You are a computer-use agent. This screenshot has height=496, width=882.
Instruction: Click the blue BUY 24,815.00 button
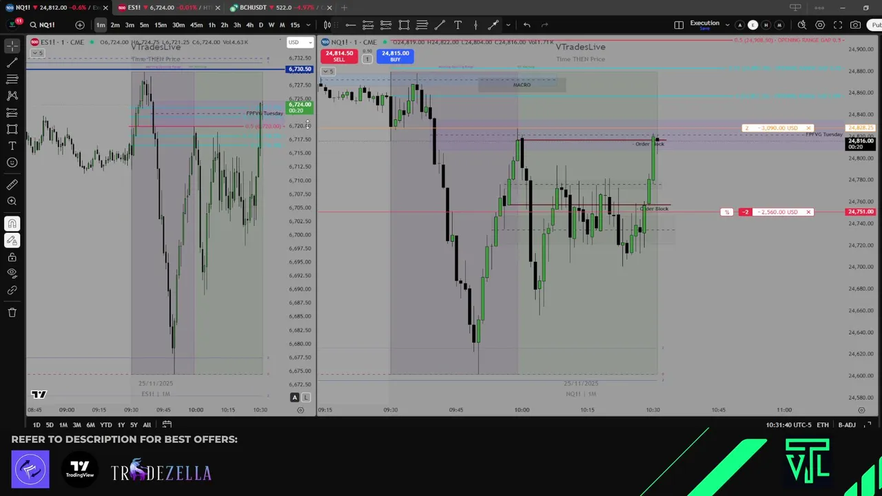(395, 56)
